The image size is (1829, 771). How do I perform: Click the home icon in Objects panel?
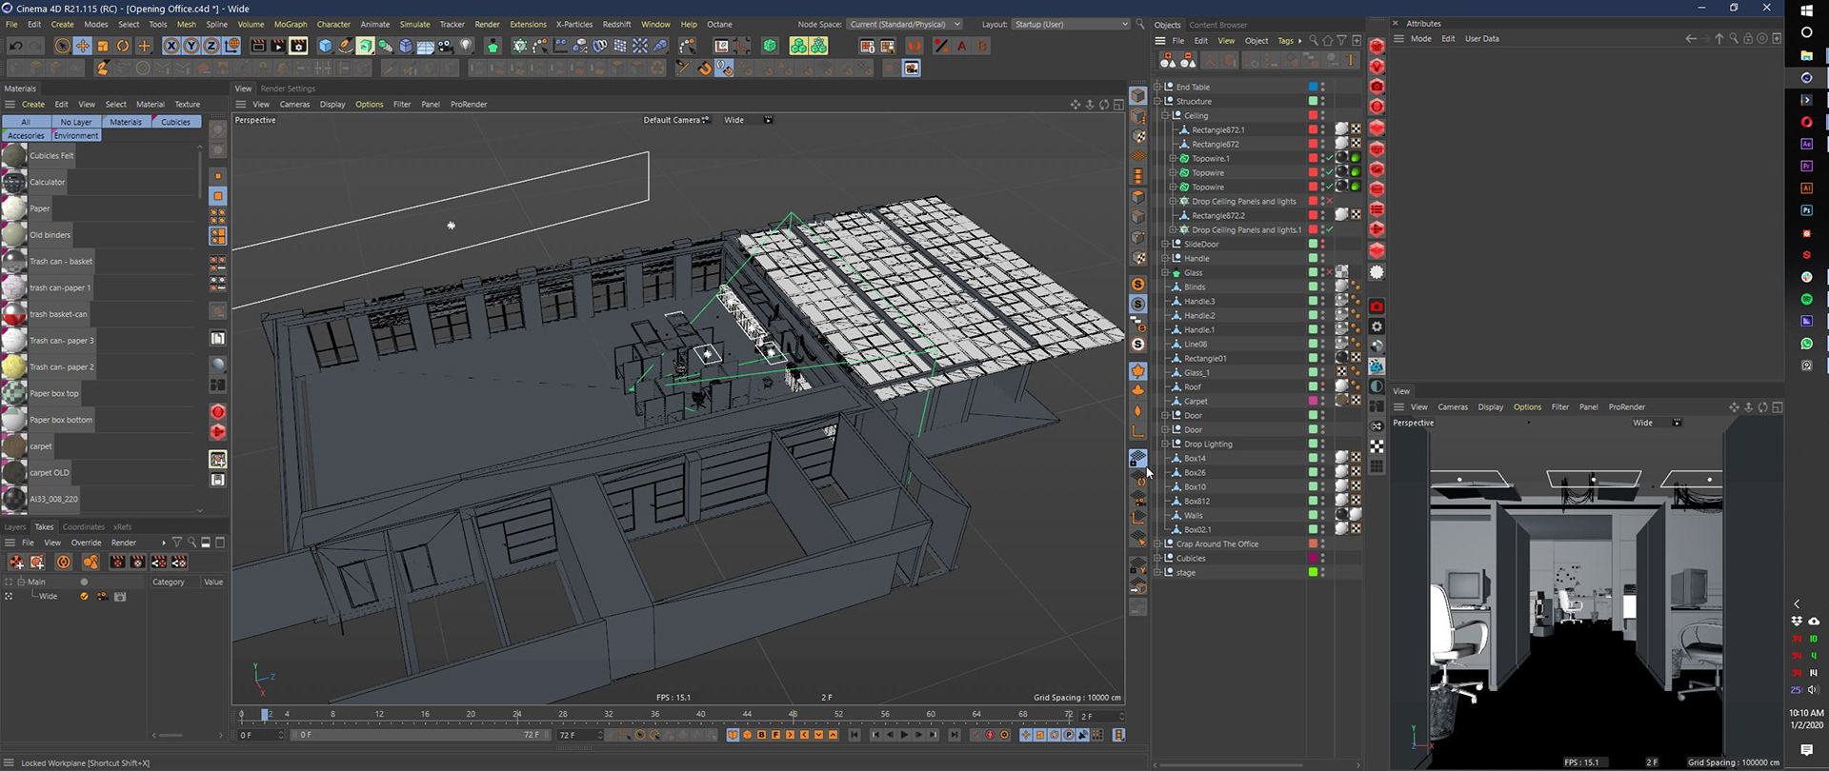pyautogui.click(x=1327, y=41)
